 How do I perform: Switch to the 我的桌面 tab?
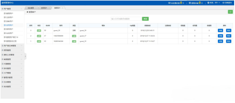31,8
